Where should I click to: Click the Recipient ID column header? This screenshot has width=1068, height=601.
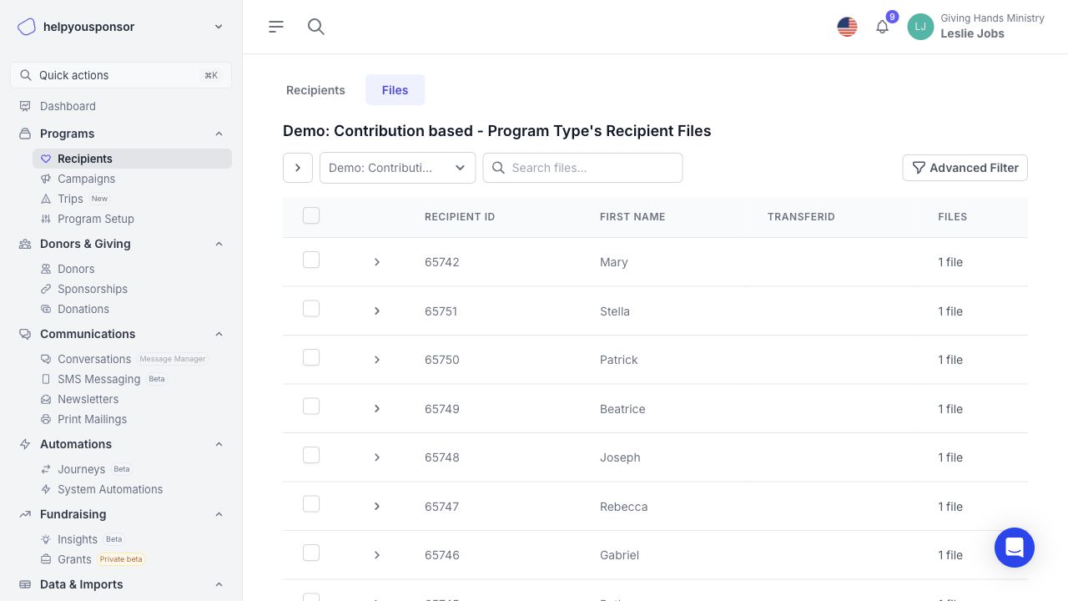coord(460,217)
